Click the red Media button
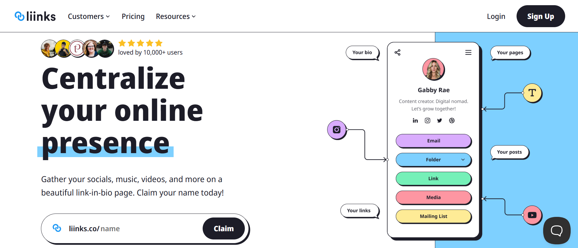Image resolution: width=578 pixels, height=248 pixels. click(x=433, y=197)
